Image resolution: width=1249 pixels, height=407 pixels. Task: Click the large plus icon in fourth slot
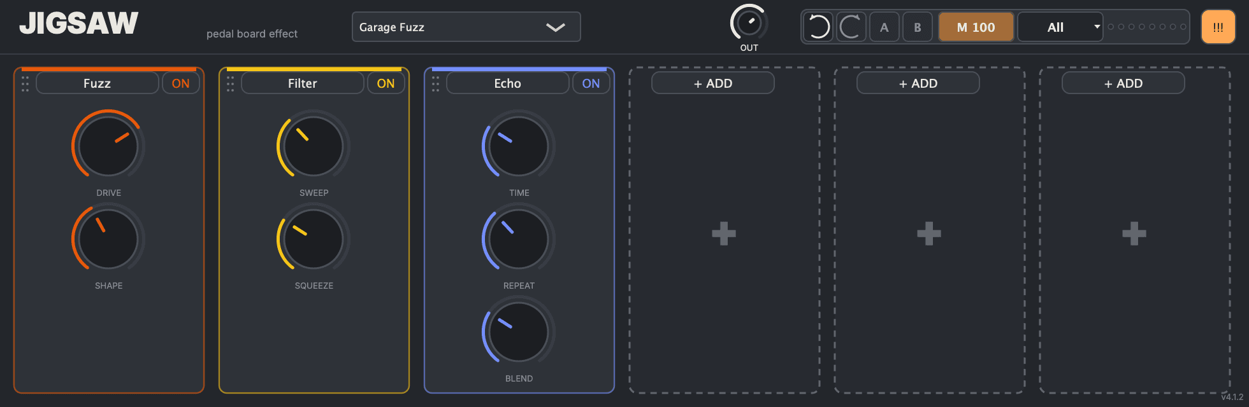pos(724,233)
